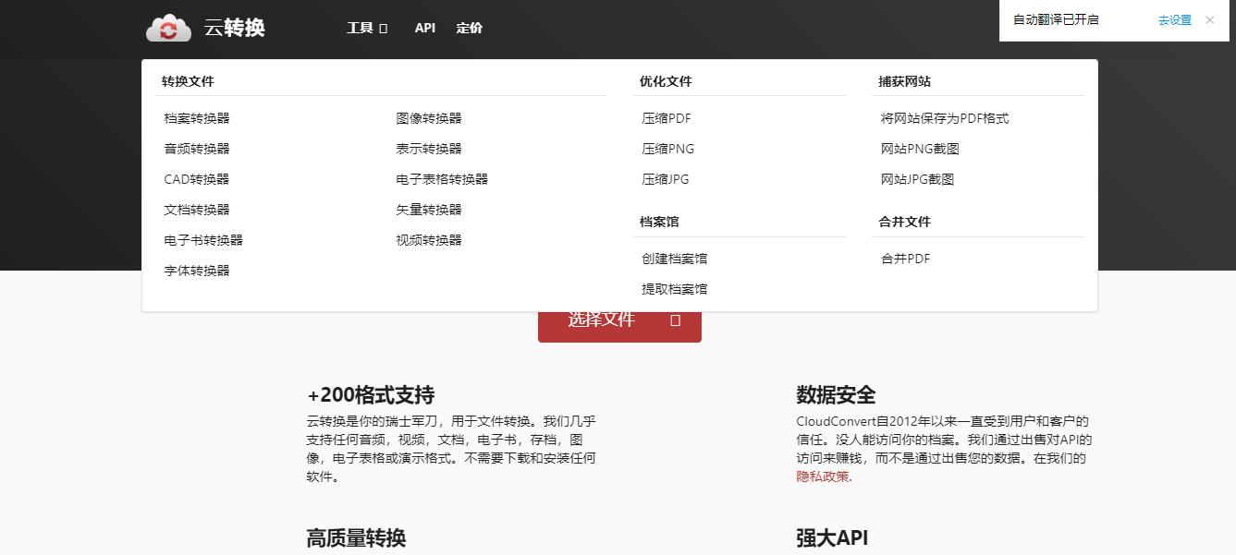This screenshot has height=555, width=1236.
Task: Dismiss the 自动翻译已开启 notification
Action: [1209, 18]
